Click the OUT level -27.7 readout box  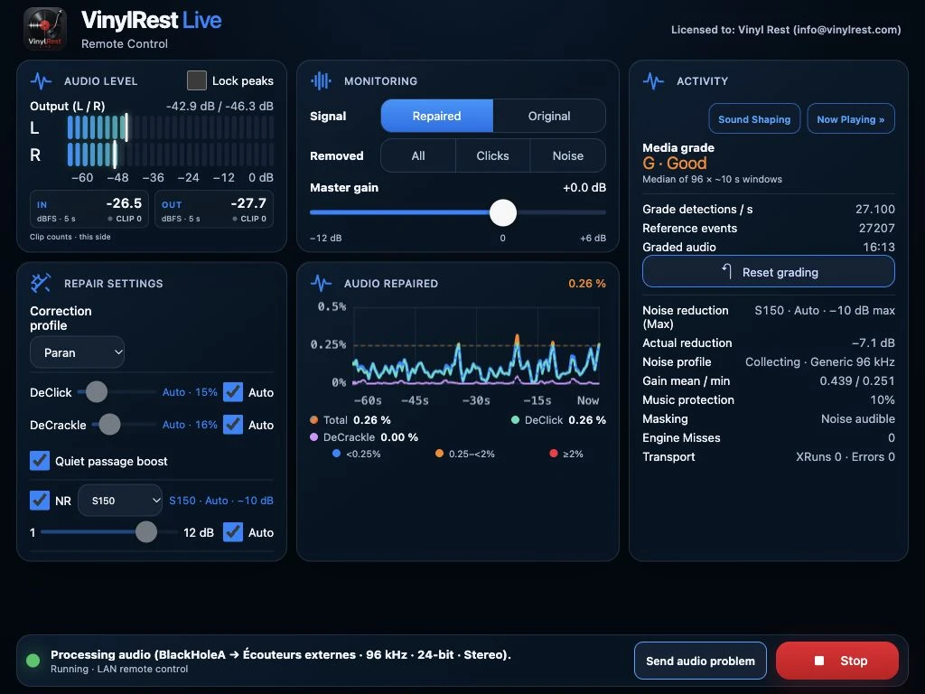[214, 209]
